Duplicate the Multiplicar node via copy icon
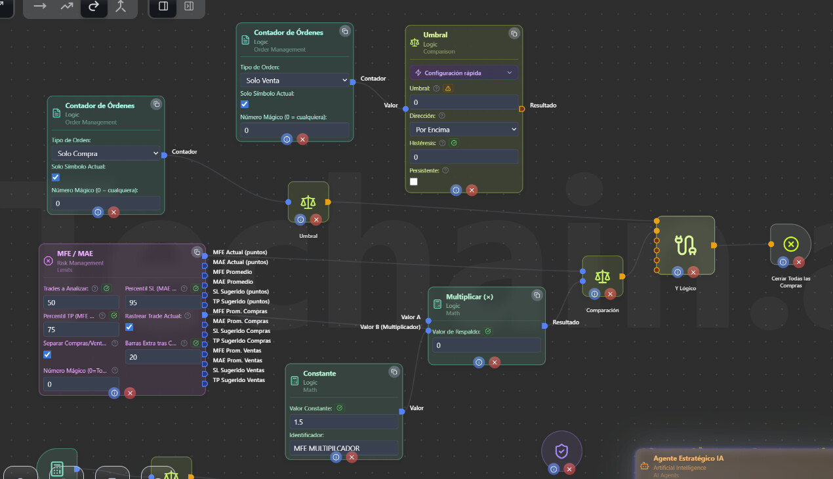This screenshot has height=479, width=833. 535,295
